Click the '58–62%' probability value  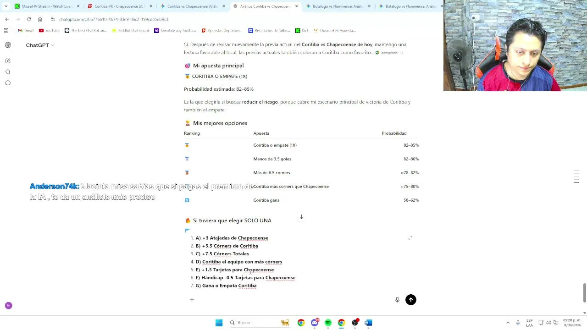click(411, 200)
